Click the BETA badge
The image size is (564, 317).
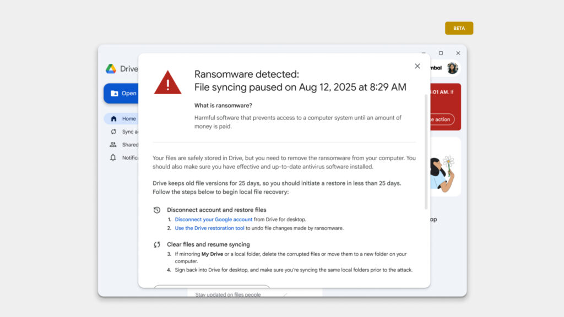coord(459,28)
